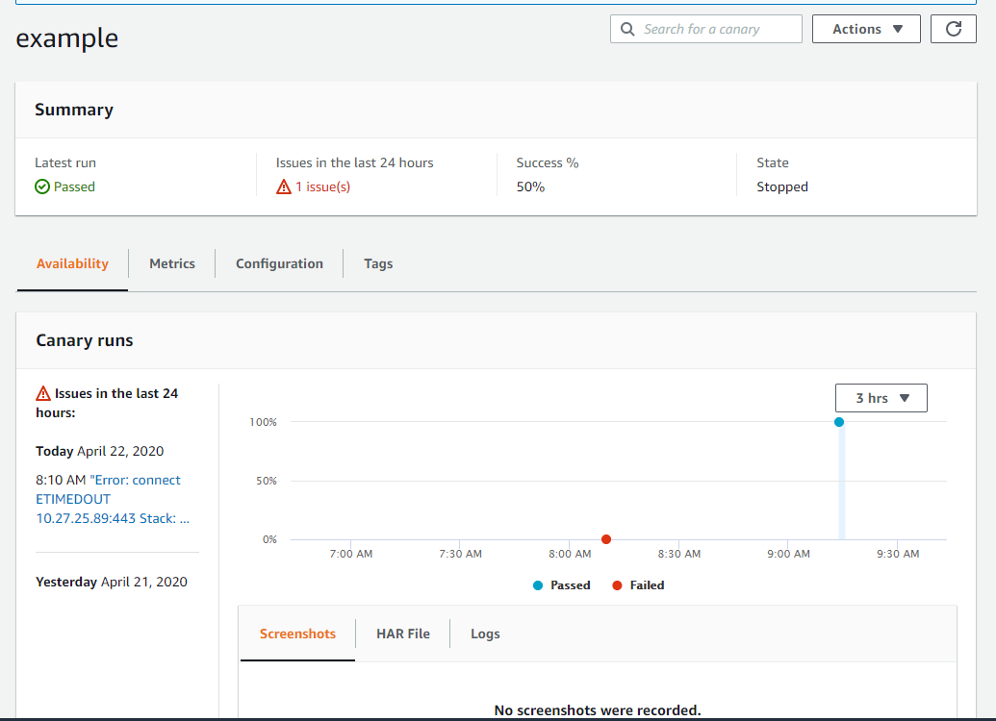Expand the 3 hrs time range dropdown
Screen dimensions: 996x721
click(881, 398)
